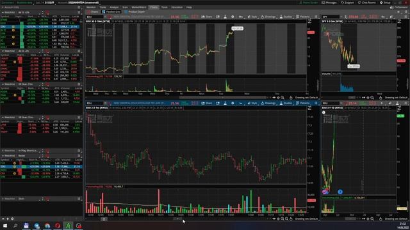The width and height of the screenshot is (410, 230).
Task: Open Patterns on the bottom EDU chart
Action: 303,103
